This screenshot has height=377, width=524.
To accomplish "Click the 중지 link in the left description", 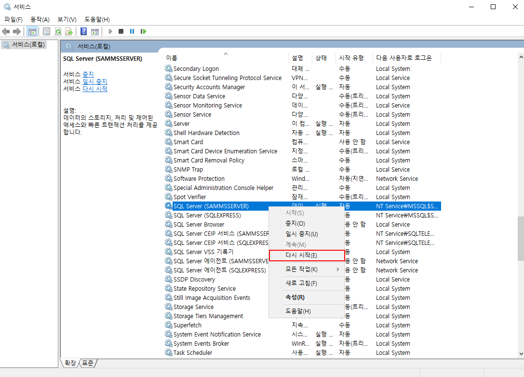I will point(88,74).
